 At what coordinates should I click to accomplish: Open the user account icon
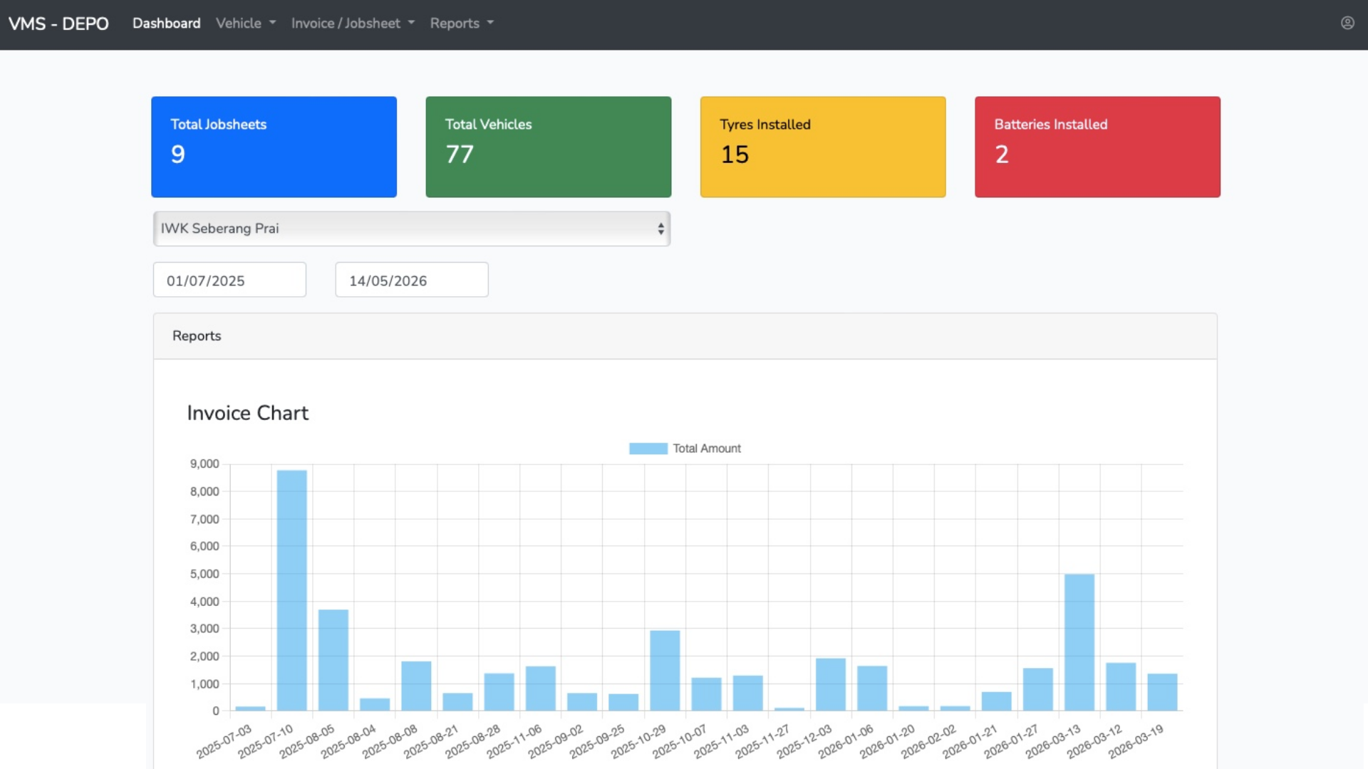point(1347,23)
